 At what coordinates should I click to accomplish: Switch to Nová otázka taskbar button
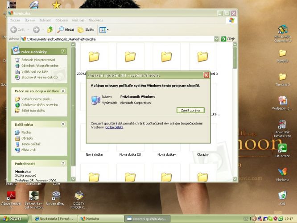(54, 219)
